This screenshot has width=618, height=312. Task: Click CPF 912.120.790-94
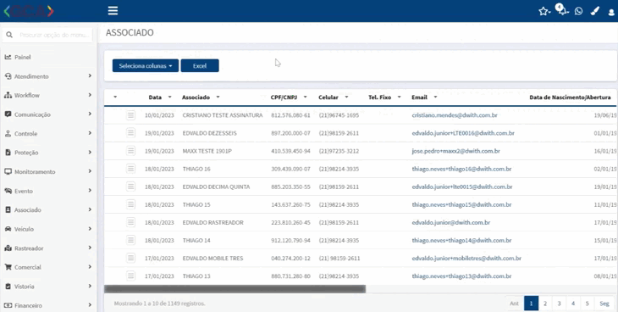coord(291,240)
